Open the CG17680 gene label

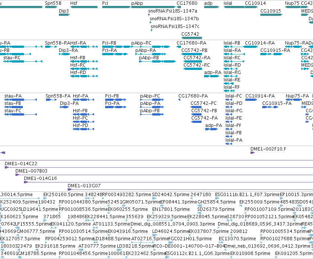[x=187, y=3]
